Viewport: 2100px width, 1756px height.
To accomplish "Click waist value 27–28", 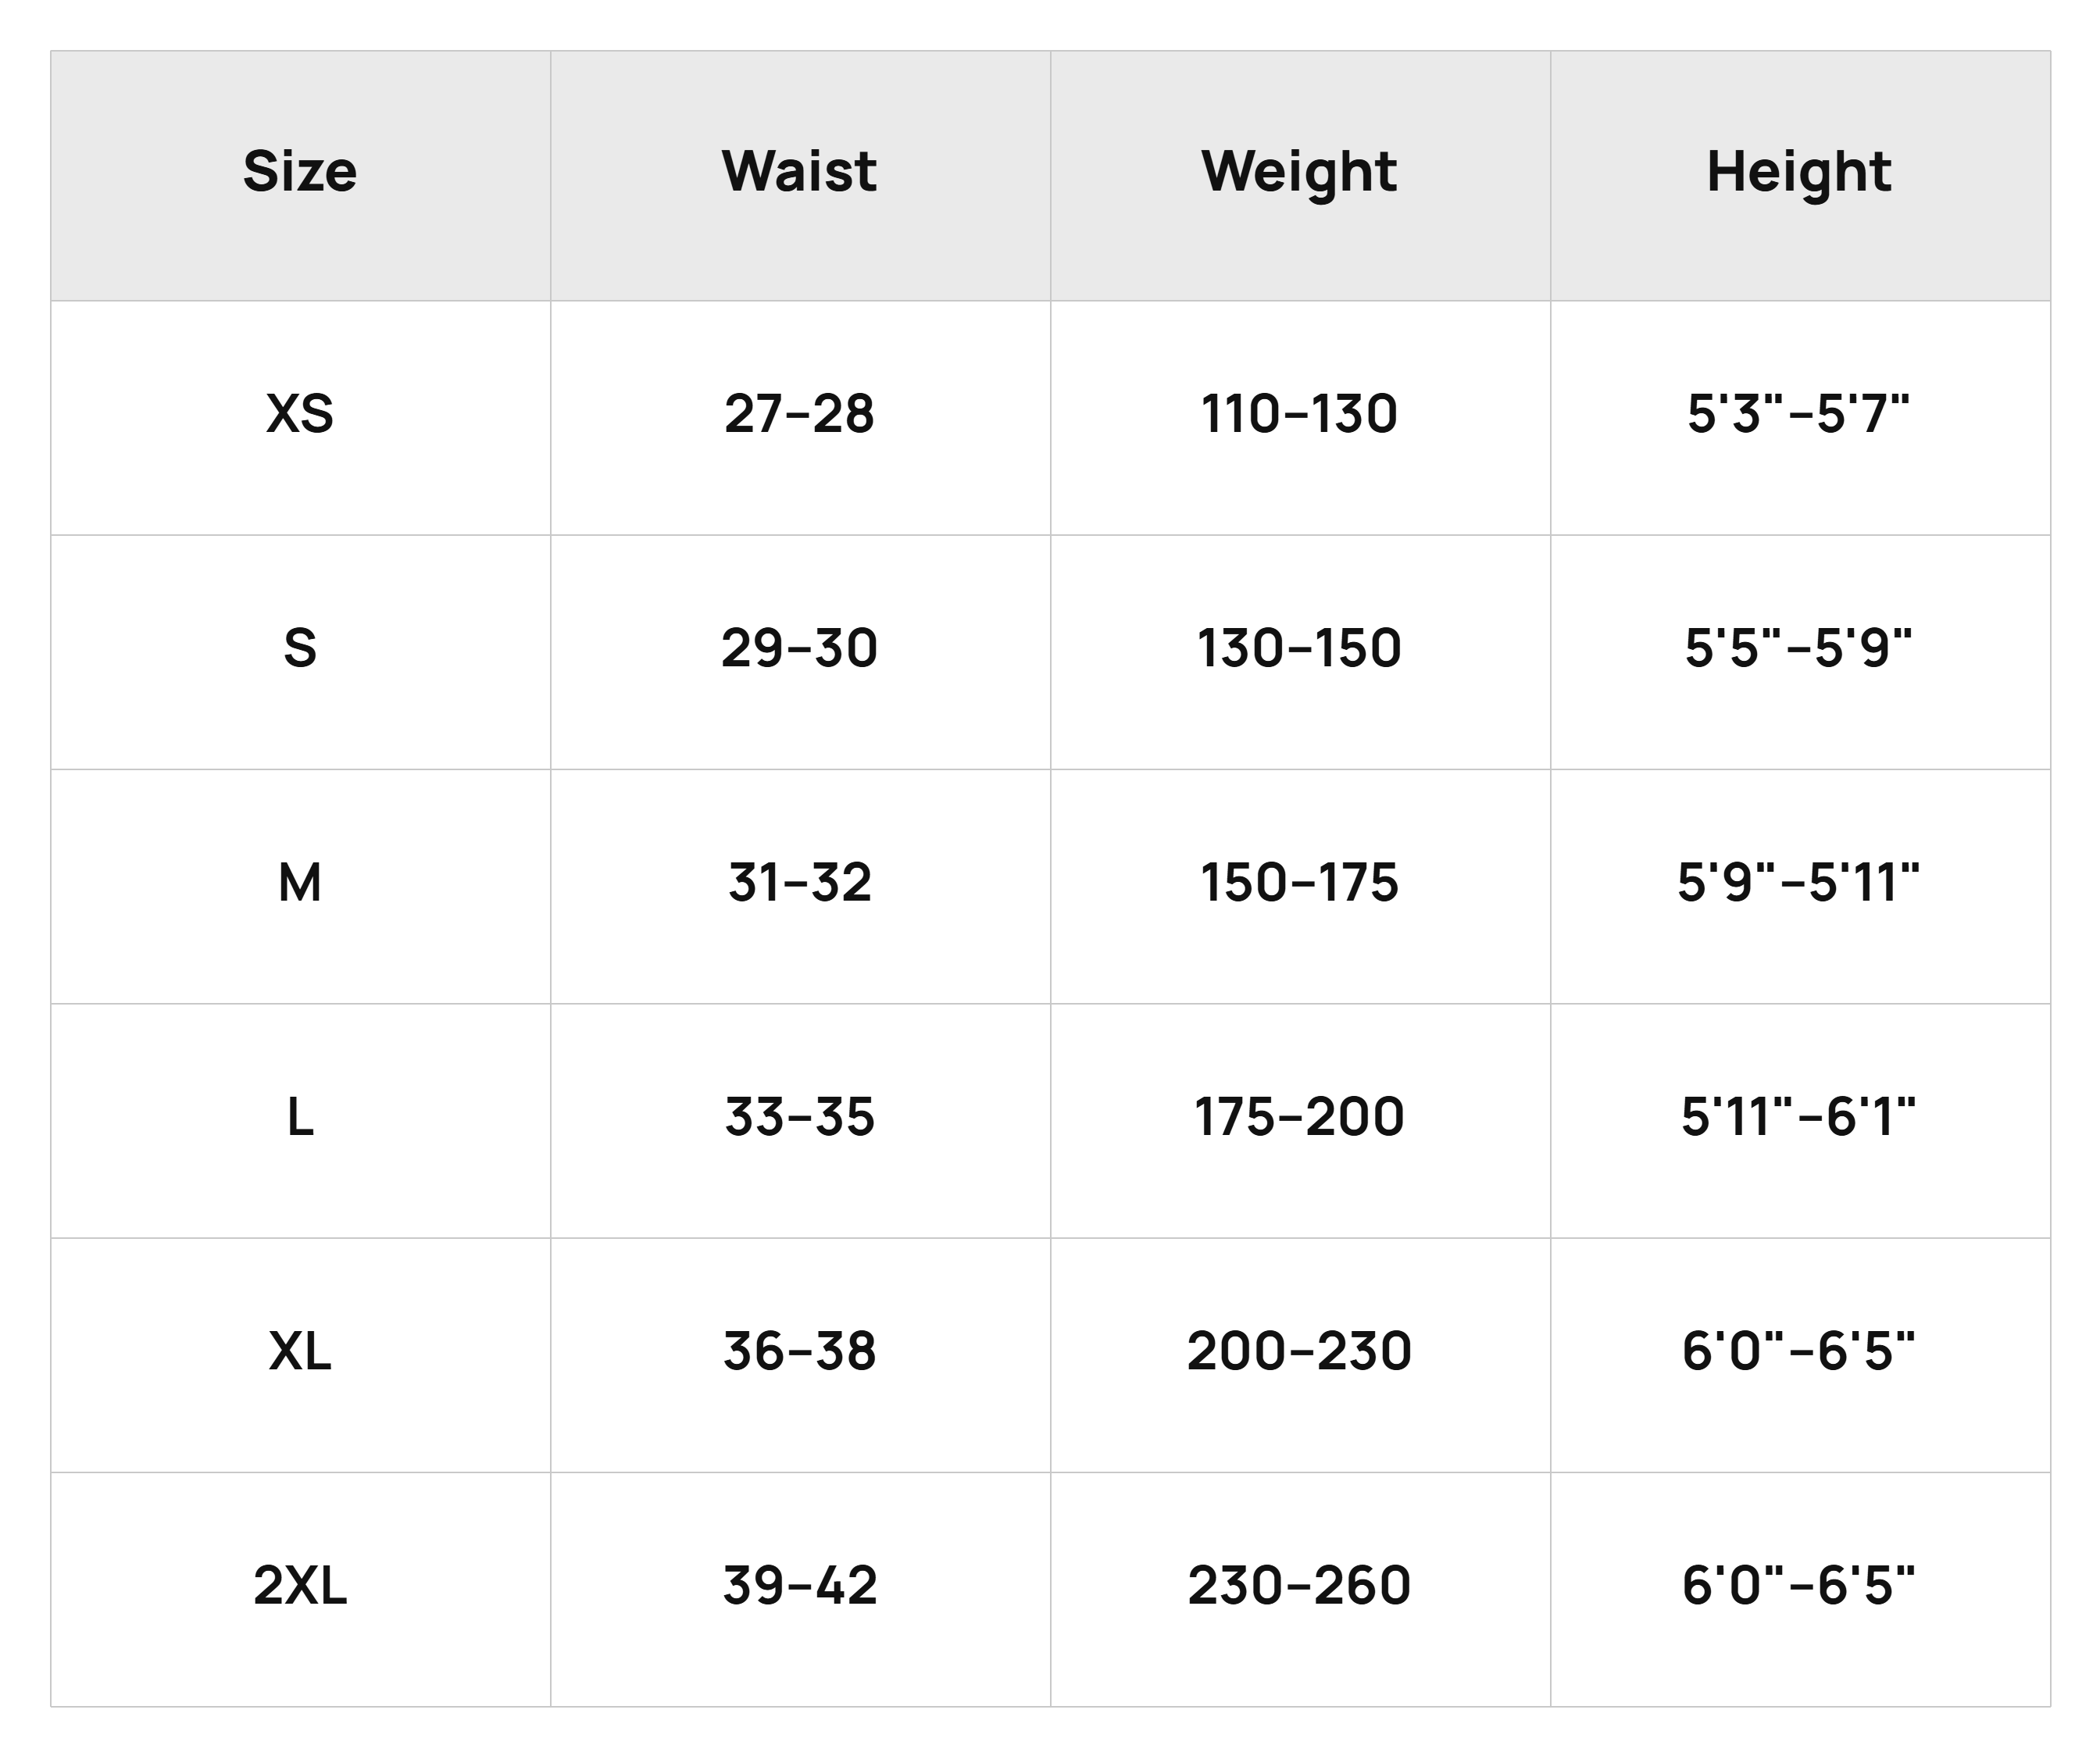I will click(799, 414).
